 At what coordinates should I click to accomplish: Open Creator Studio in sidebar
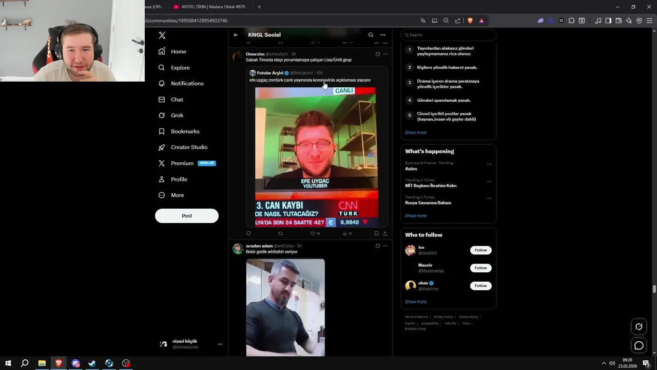click(183, 147)
